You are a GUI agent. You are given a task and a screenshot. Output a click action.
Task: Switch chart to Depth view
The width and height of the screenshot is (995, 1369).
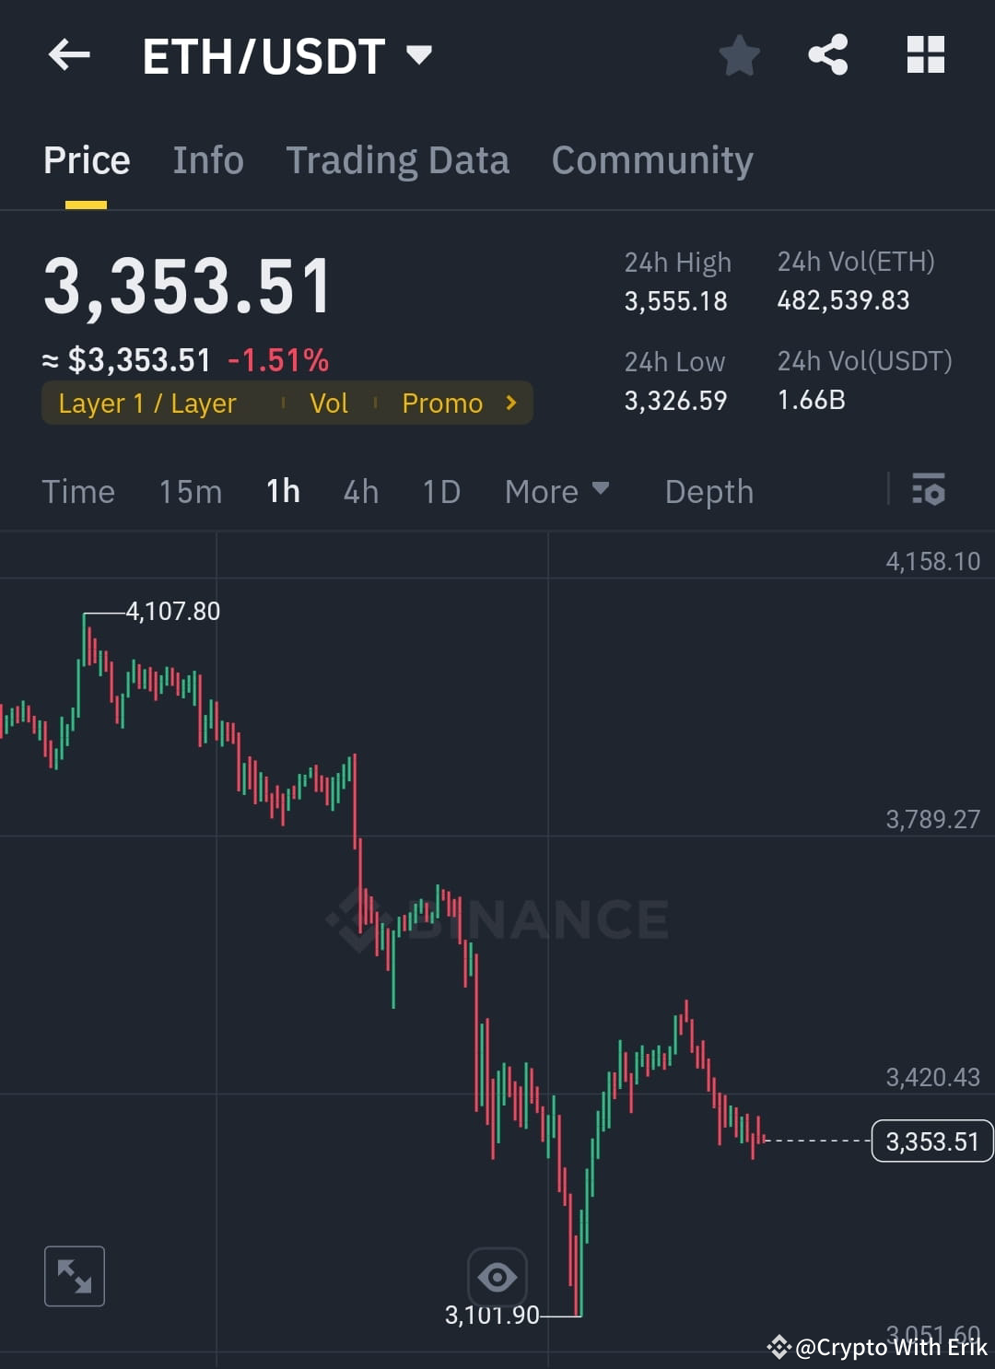pos(708,491)
